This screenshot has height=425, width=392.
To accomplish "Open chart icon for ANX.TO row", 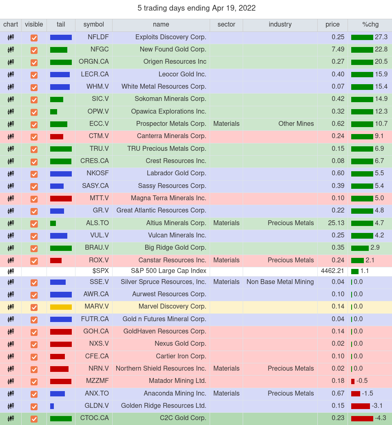I will tap(11, 394).
